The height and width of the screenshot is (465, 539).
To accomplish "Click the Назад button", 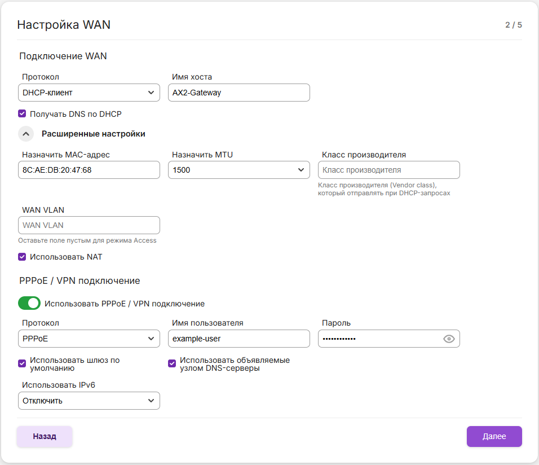I will click(x=45, y=436).
